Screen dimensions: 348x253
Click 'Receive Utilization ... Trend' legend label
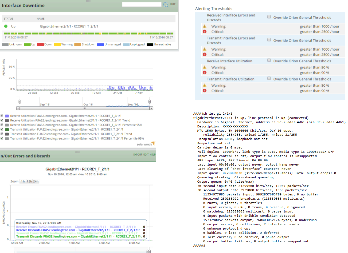pos(70,121)
